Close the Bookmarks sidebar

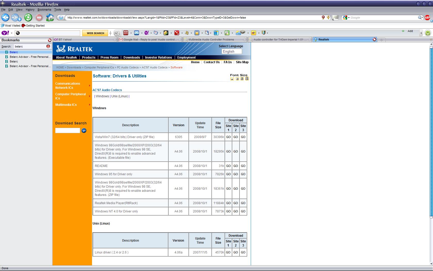50,40
